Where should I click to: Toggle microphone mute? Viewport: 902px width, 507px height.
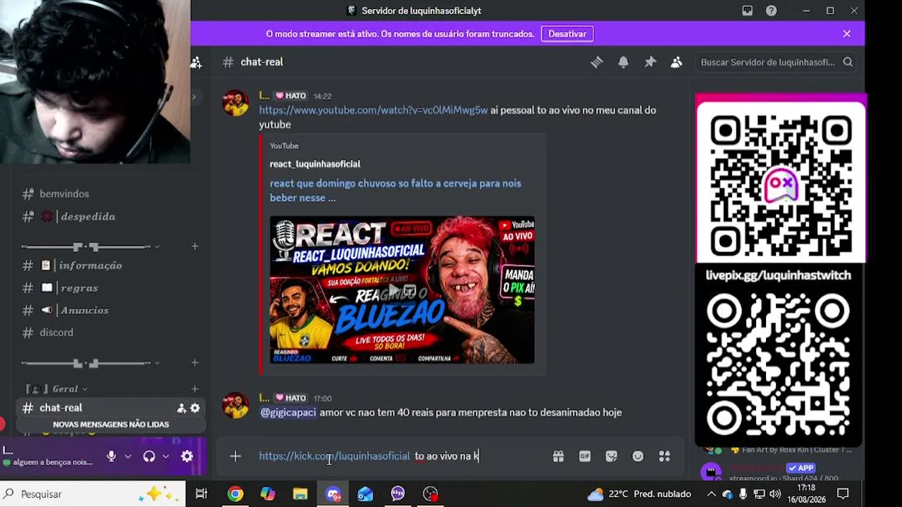pyautogui.click(x=111, y=456)
